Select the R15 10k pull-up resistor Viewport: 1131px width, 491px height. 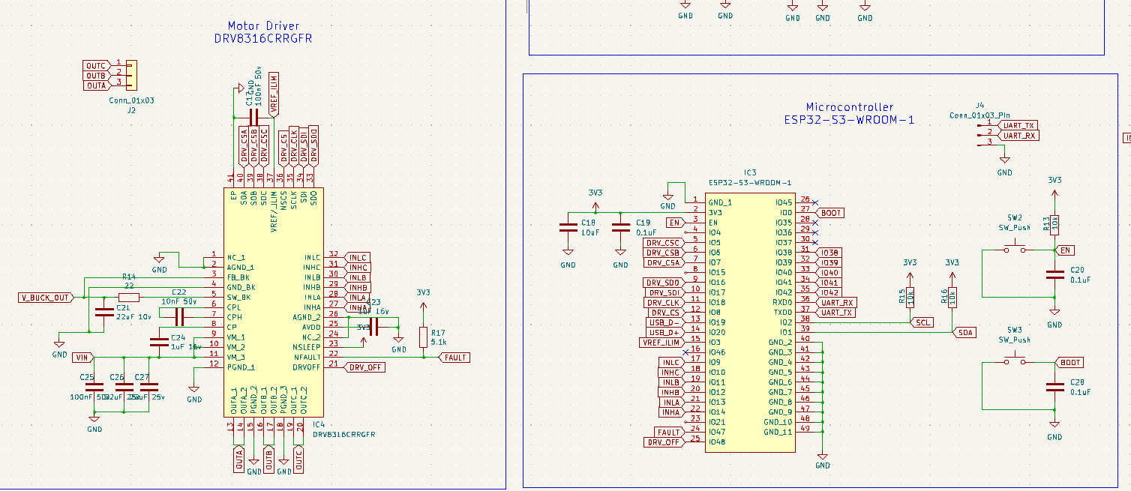point(910,296)
